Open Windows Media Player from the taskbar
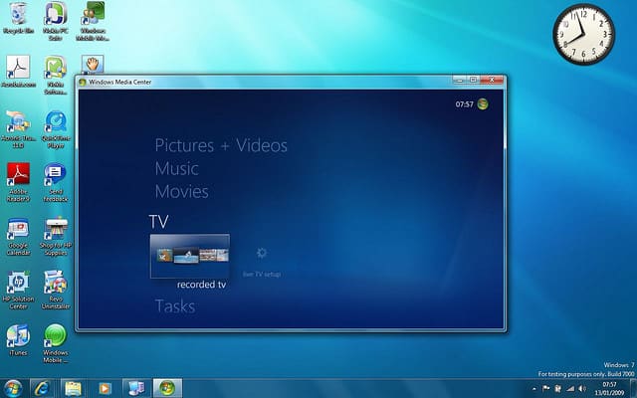The width and height of the screenshot is (637, 398). (x=105, y=387)
